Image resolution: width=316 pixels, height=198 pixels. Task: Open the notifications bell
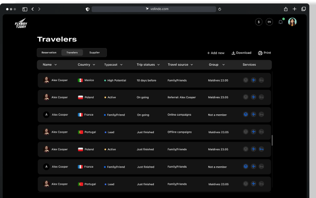tap(280, 22)
